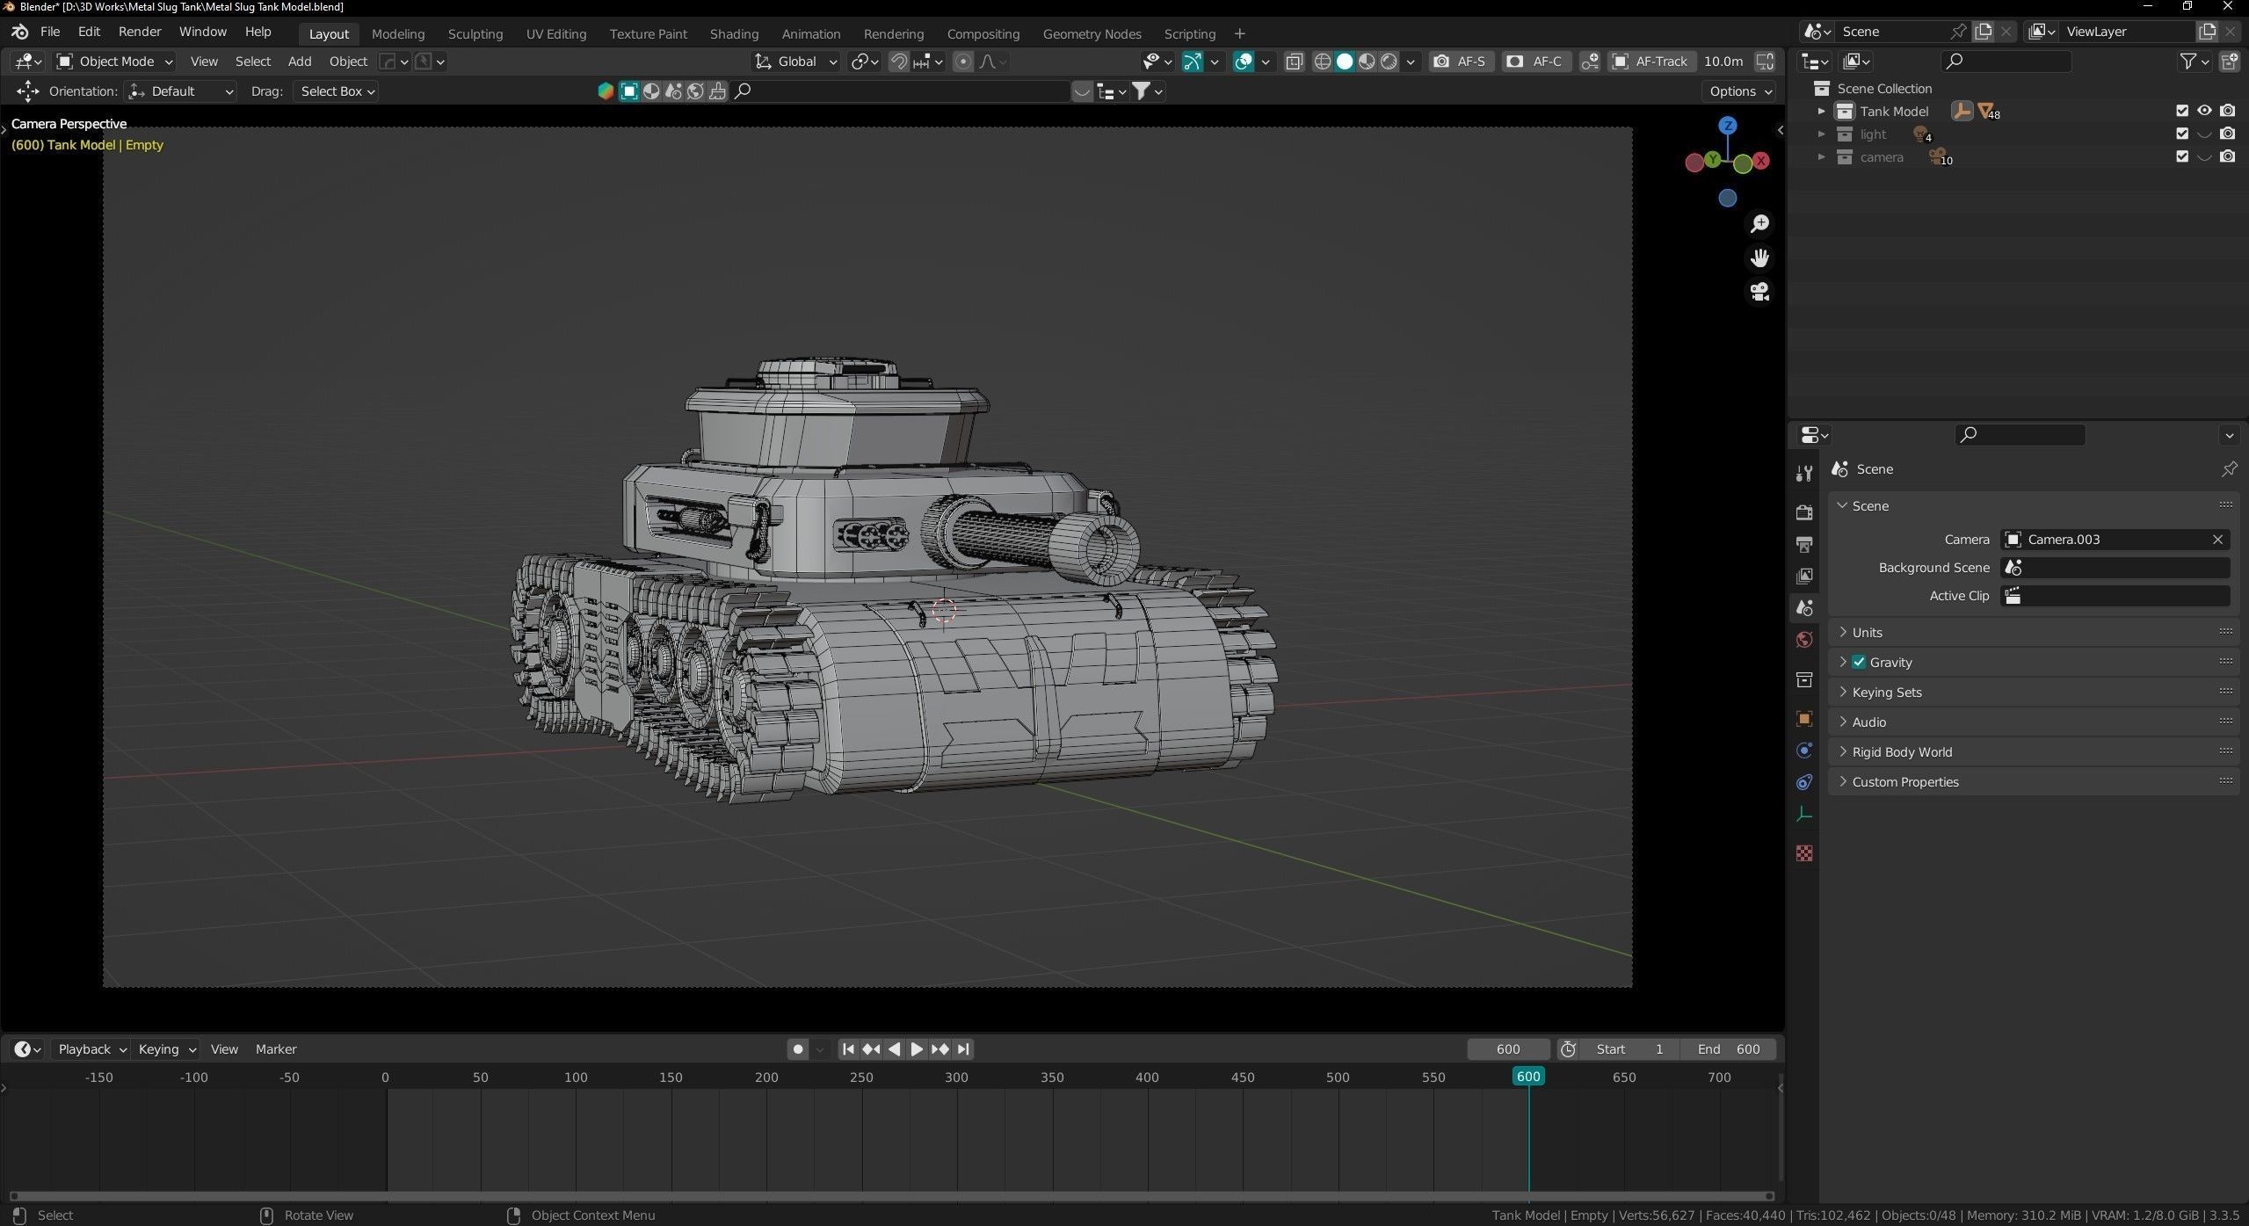This screenshot has height=1226, width=2249.
Task: Click the Blender logo menu
Action: (x=19, y=32)
